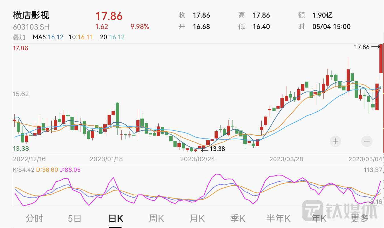Click the 17.86 high price marker on chart
This screenshot has width=384, height=228.
tap(362, 47)
